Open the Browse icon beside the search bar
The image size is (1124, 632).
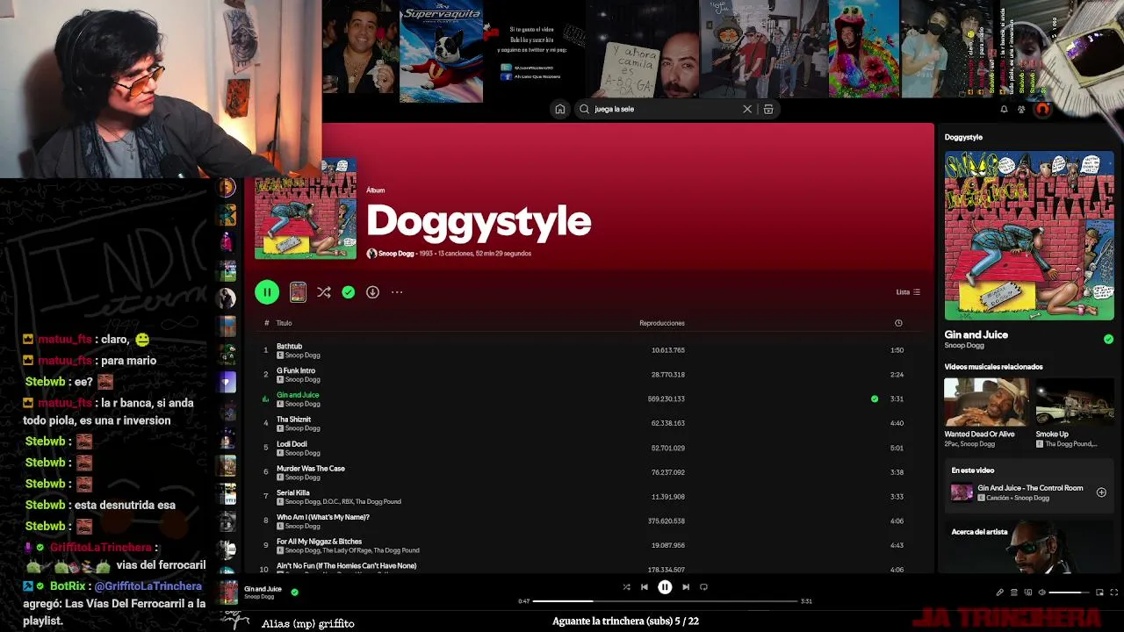(768, 109)
